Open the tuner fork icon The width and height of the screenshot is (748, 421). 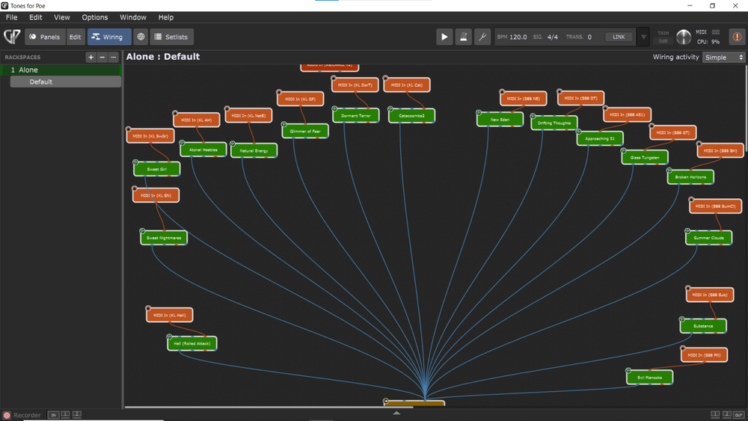[x=482, y=37]
